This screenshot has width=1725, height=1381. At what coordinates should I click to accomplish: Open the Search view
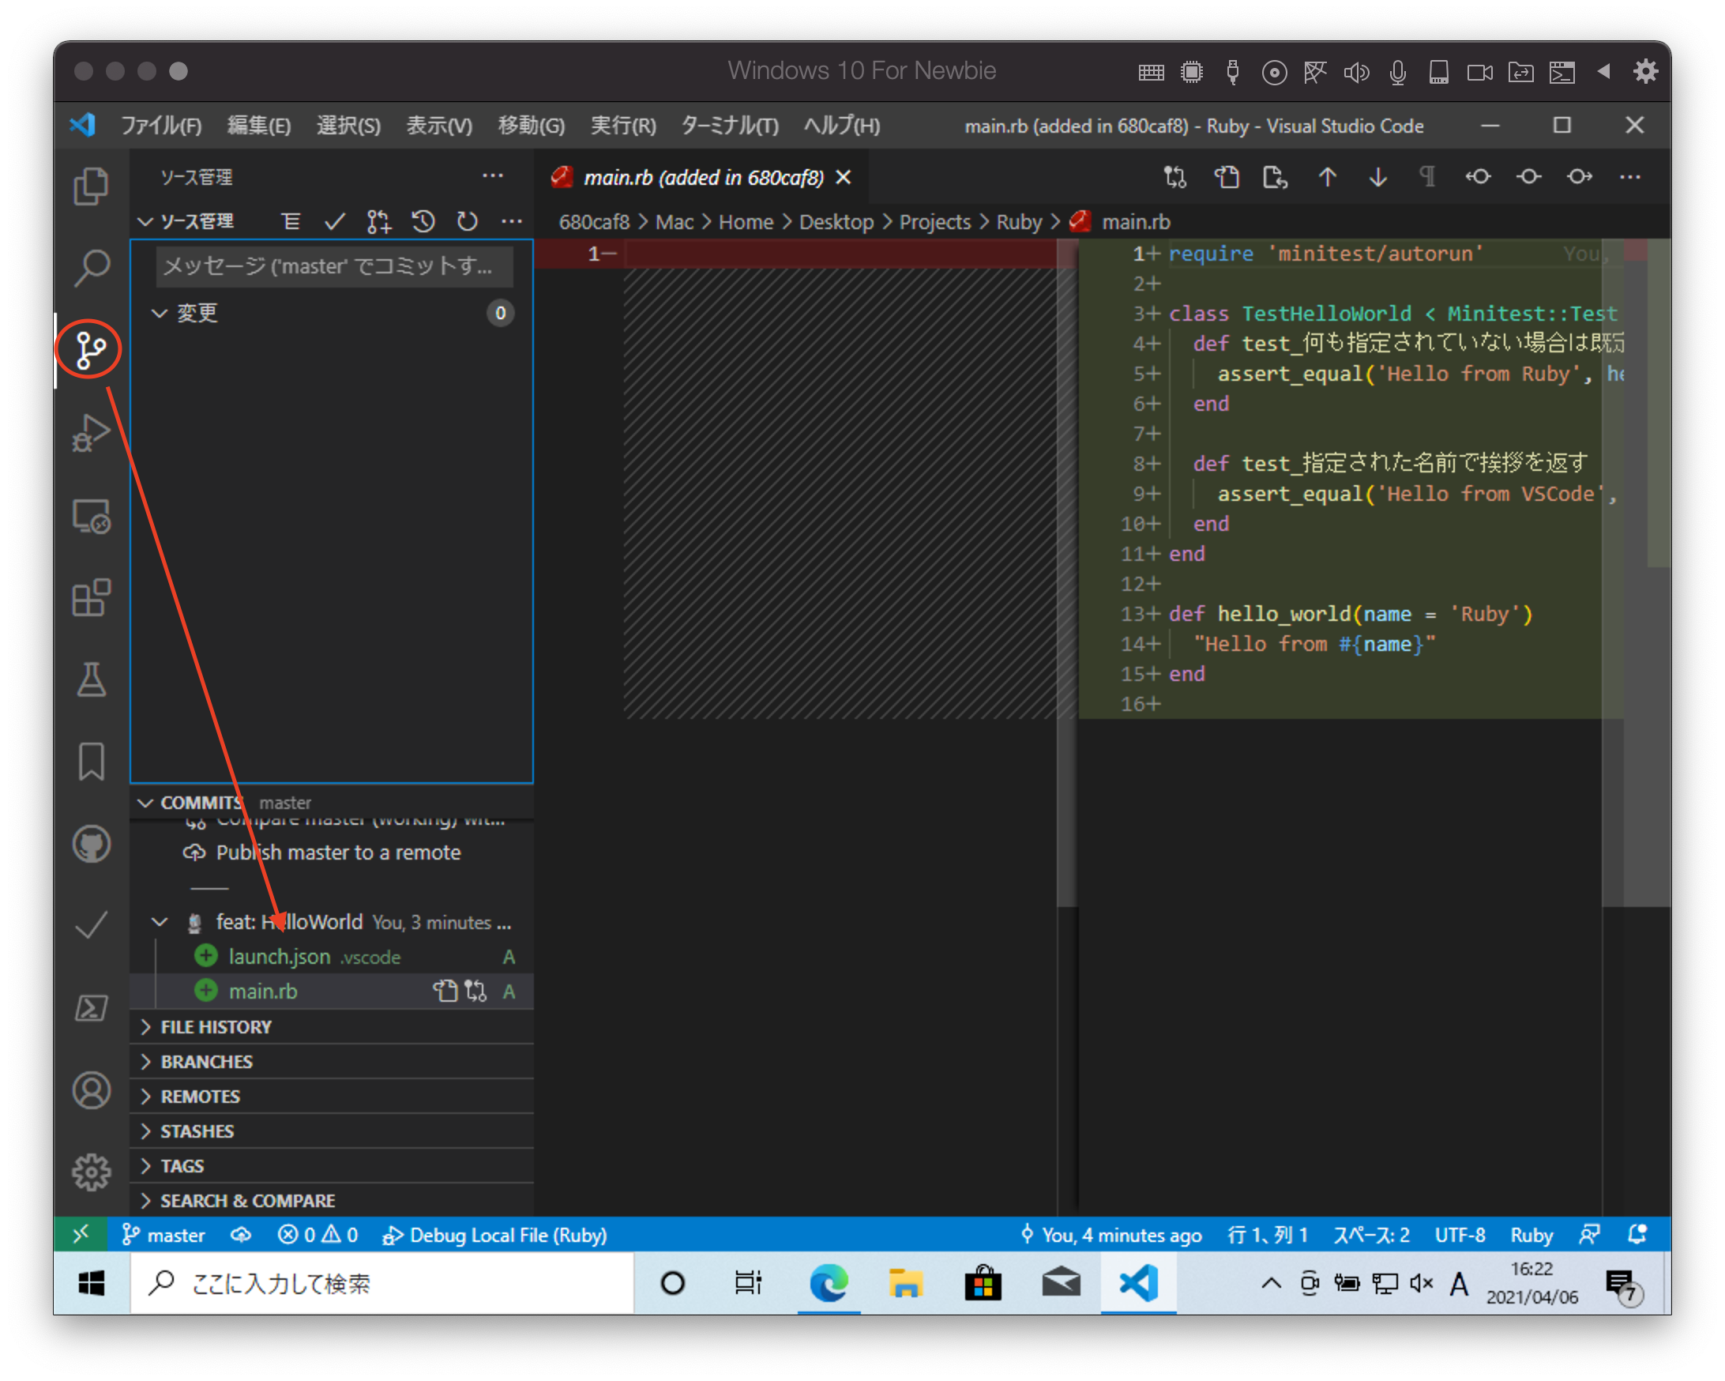click(90, 267)
